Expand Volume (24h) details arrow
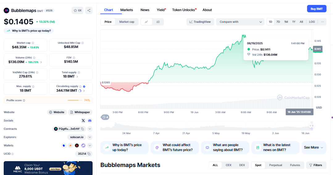This screenshot has height=175, width=333. 41,62
